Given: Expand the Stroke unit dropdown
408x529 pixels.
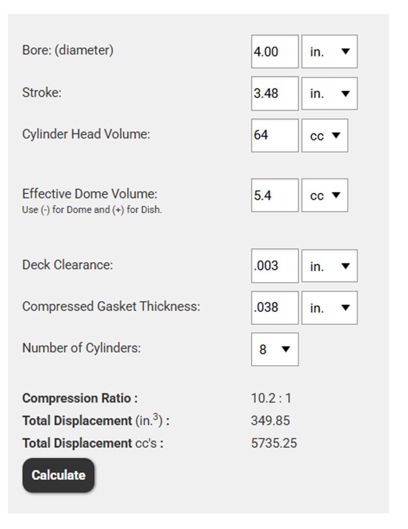Looking at the screenshot, I should pos(329,94).
